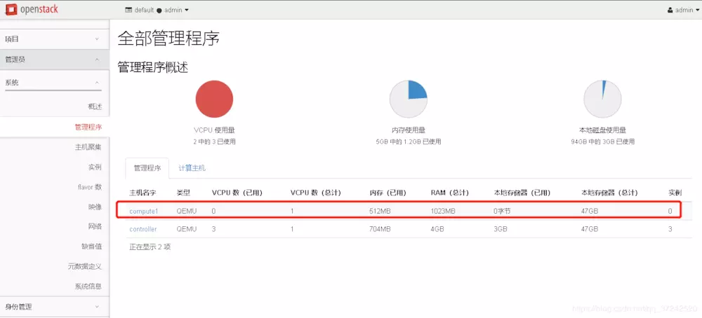Collapse the 系统 sidebar group

[55, 83]
